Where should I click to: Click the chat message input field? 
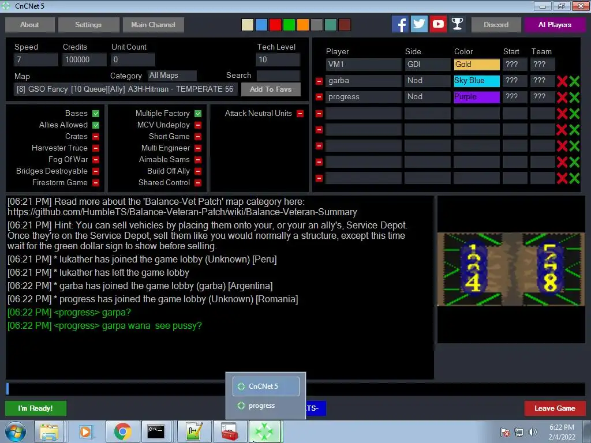click(295, 389)
